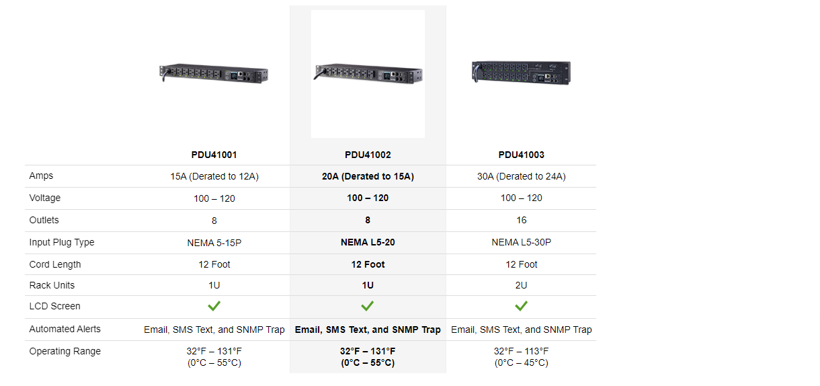Click the LCD Screen checkmark for PDU41001
820x386 pixels.
point(214,306)
